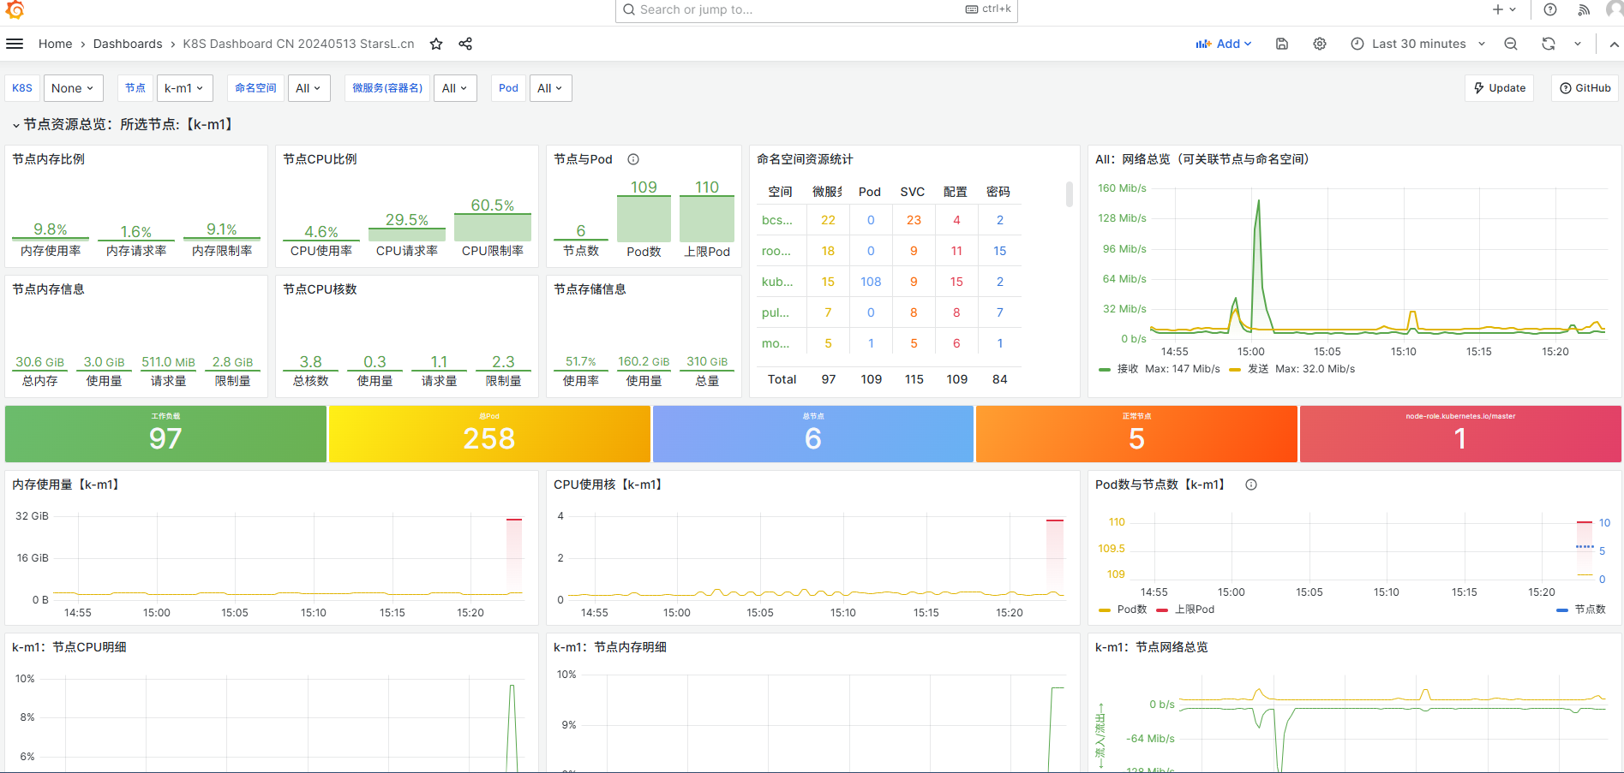This screenshot has width=1624, height=773.
Task: Sort the table by 空间 column
Action: click(780, 192)
